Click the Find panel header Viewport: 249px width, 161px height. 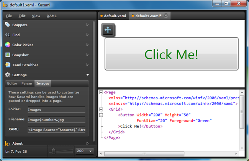(48, 35)
